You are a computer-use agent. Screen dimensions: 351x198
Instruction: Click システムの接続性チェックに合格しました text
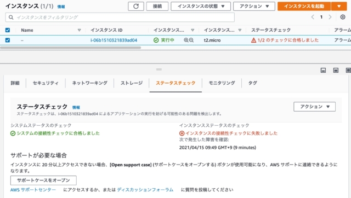(x=58, y=133)
